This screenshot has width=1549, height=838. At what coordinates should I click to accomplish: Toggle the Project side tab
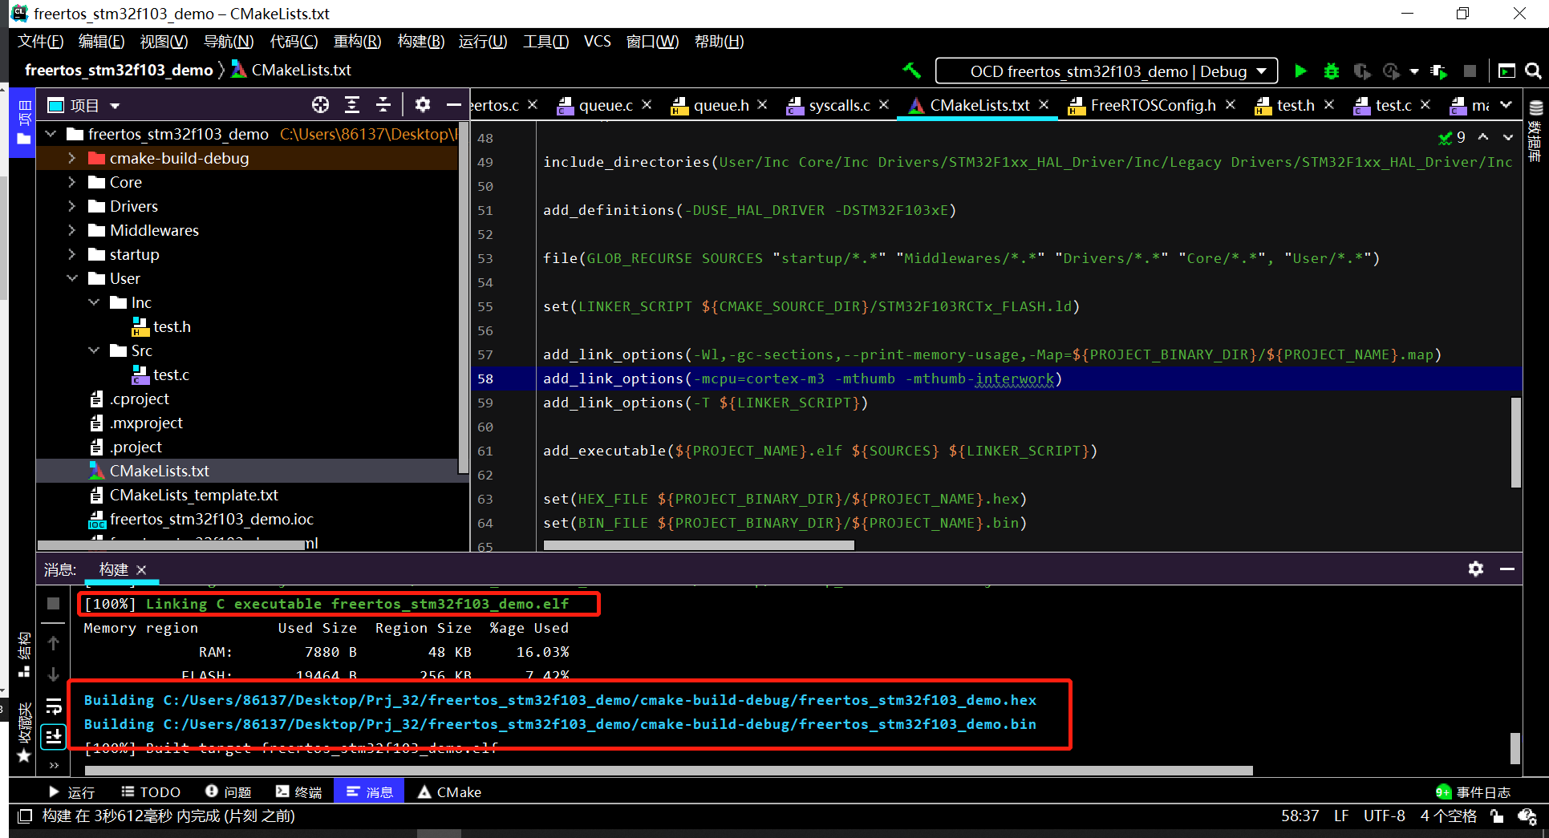[x=24, y=123]
